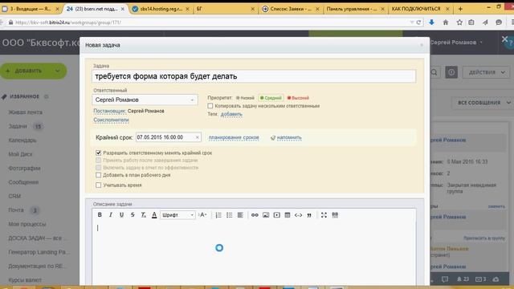Open Календарь in sidebar

point(22,140)
